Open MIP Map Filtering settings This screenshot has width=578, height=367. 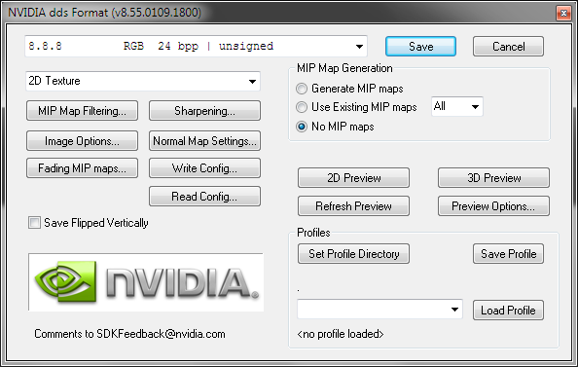(x=82, y=111)
